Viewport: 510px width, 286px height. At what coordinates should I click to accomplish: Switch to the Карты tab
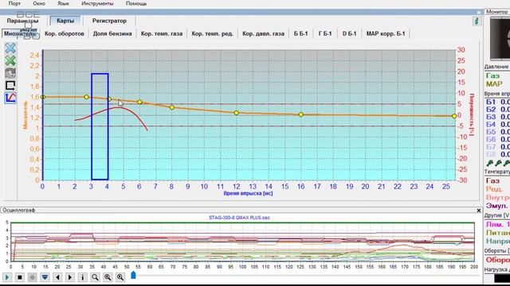pos(65,21)
